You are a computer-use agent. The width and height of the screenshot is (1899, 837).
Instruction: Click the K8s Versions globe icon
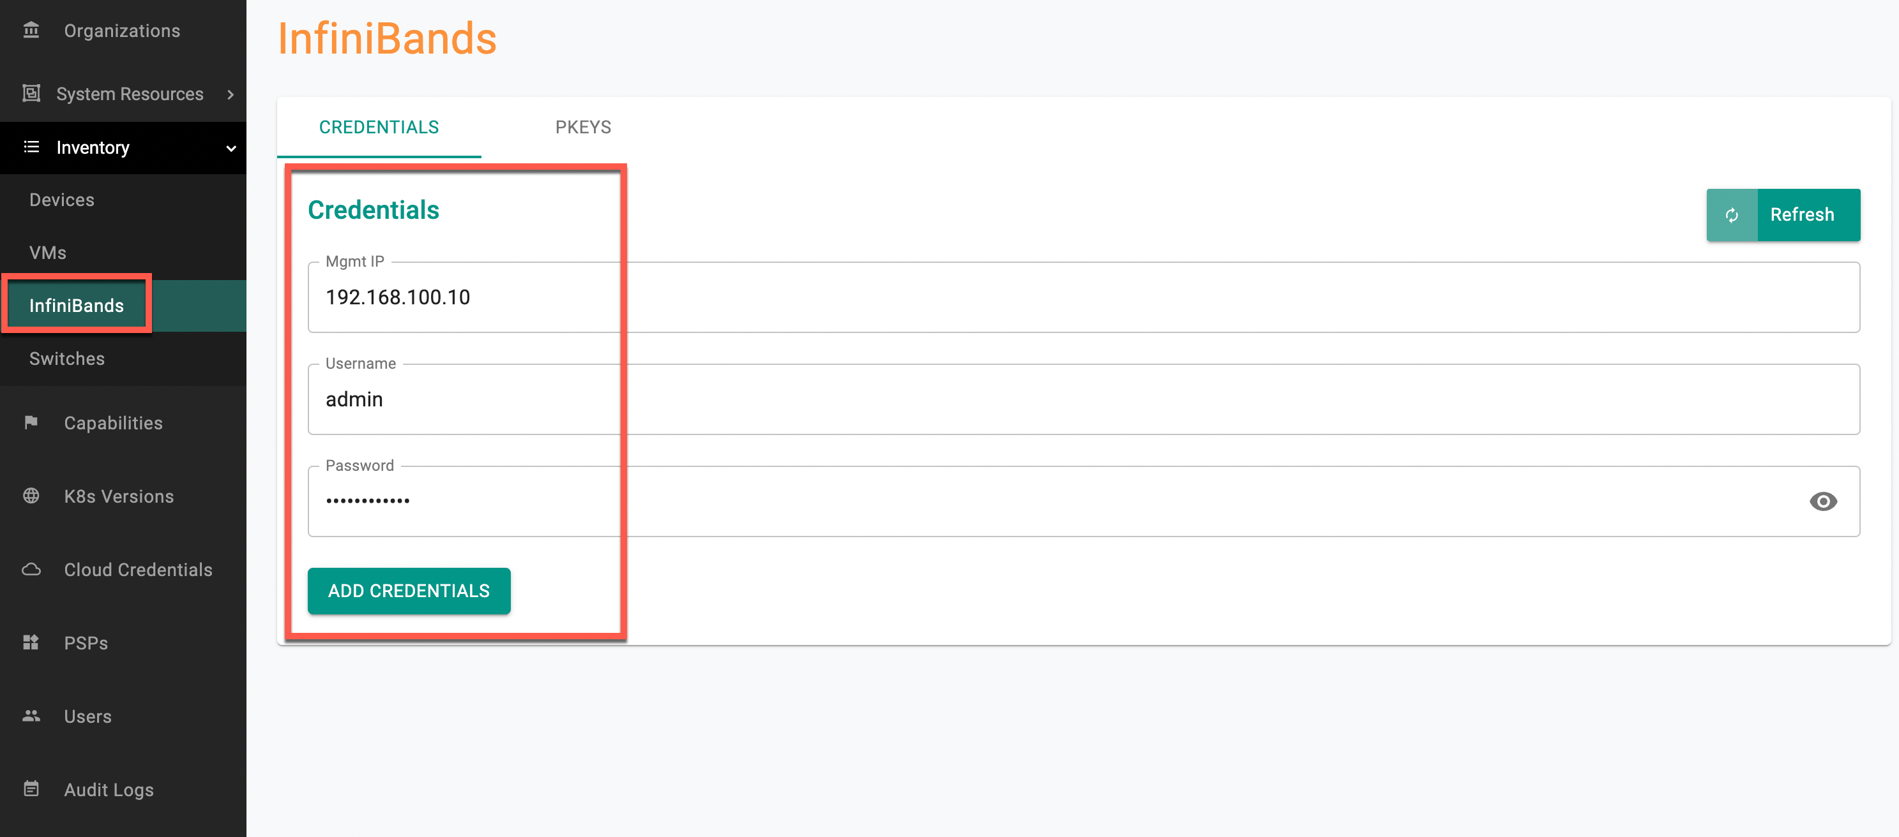[31, 496]
